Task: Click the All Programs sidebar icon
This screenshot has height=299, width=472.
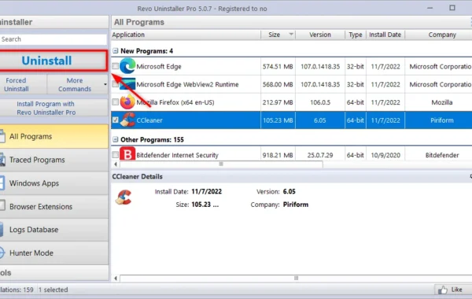Action: pos(2,136)
